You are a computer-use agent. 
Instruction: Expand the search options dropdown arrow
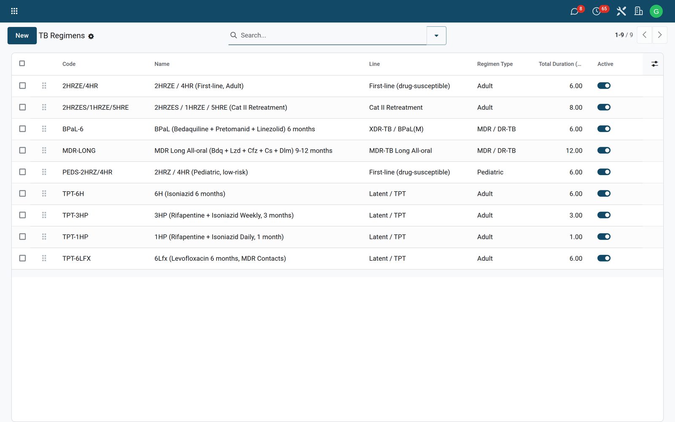(436, 35)
